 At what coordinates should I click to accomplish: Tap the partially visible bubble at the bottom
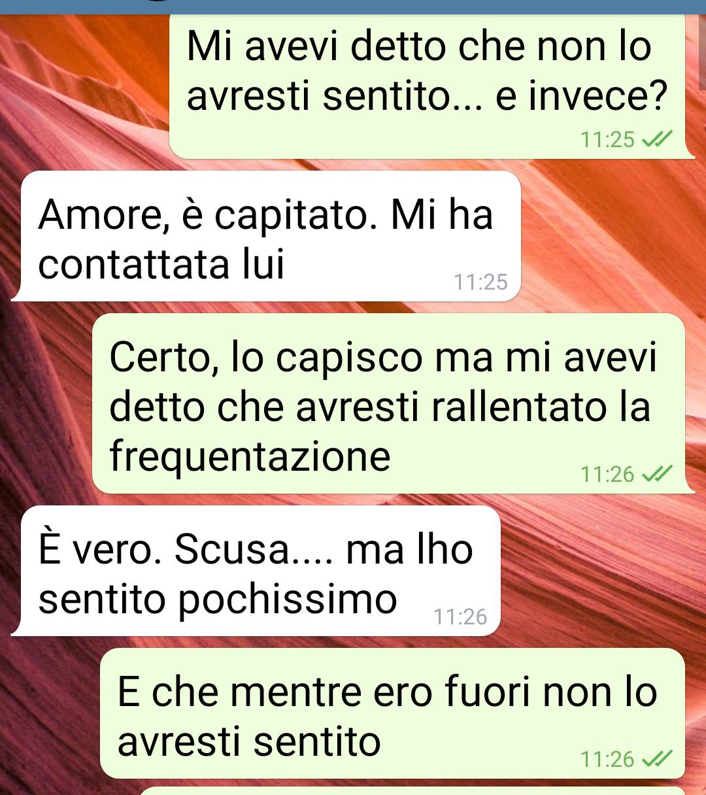point(412,791)
